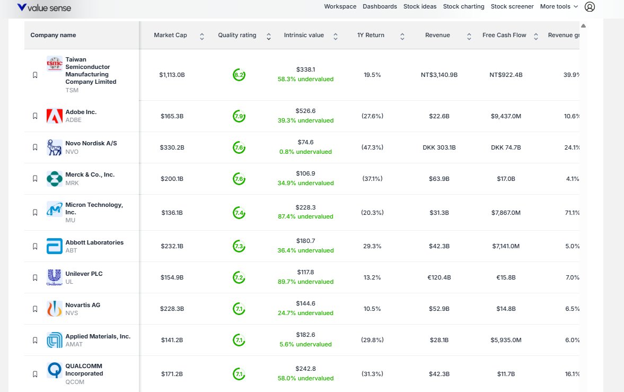This screenshot has height=392, width=624.
Task: Bookmark Novo Nordisk A/S row
Action: pyautogui.click(x=35, y=147)
